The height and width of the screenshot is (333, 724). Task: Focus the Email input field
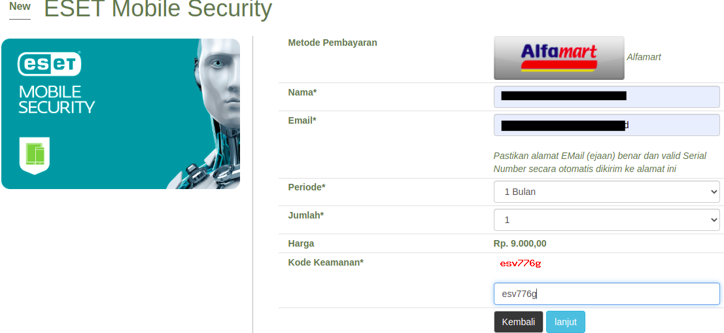[x=606, y=125]
